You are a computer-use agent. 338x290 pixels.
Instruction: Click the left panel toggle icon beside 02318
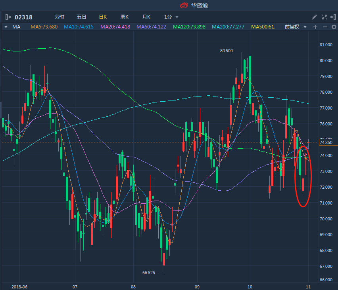pyautogui.click(x=8, y=17)
